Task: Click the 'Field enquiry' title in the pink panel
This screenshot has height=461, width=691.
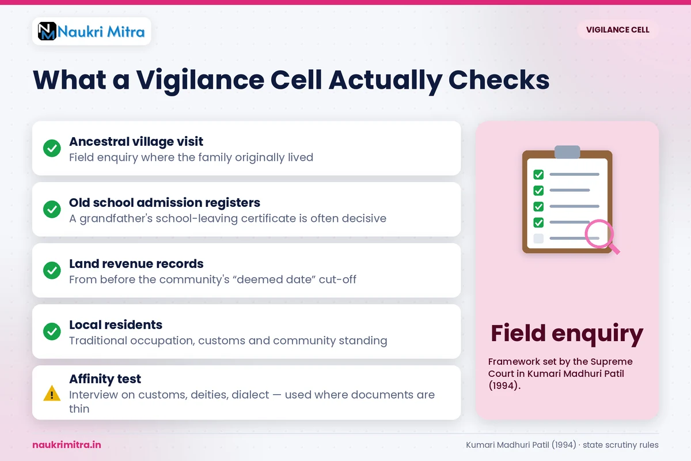Action: (x=567, y=333)
